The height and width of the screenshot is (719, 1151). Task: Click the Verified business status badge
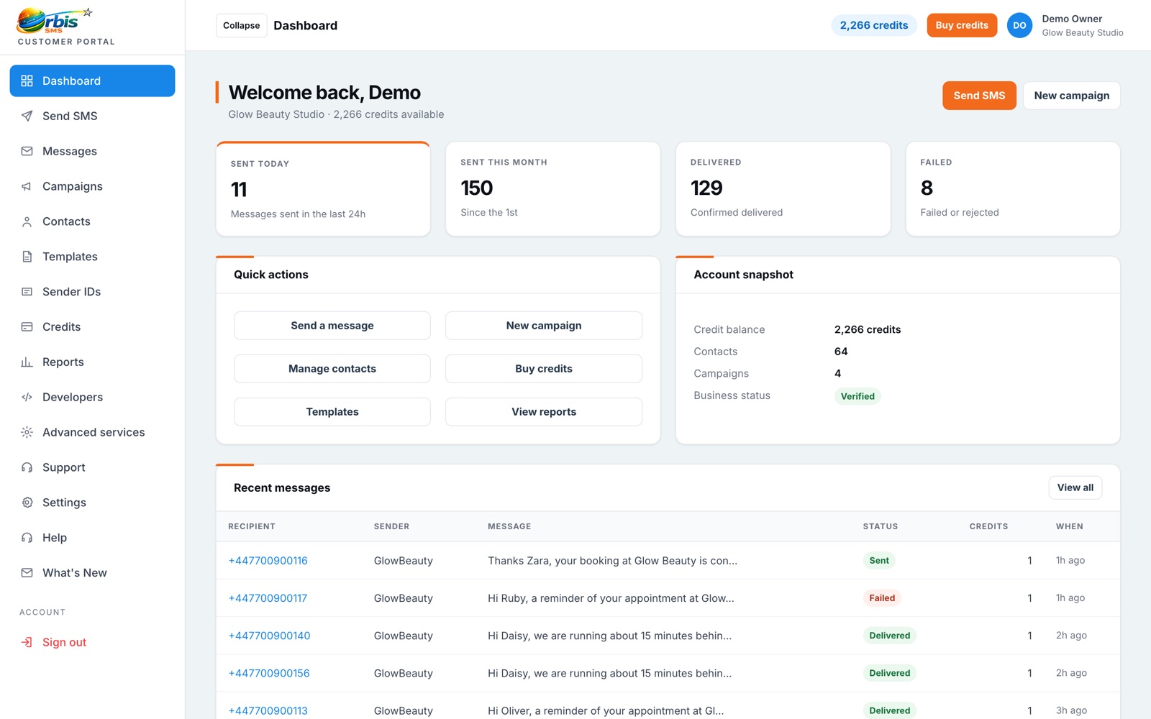click(857, 396)
